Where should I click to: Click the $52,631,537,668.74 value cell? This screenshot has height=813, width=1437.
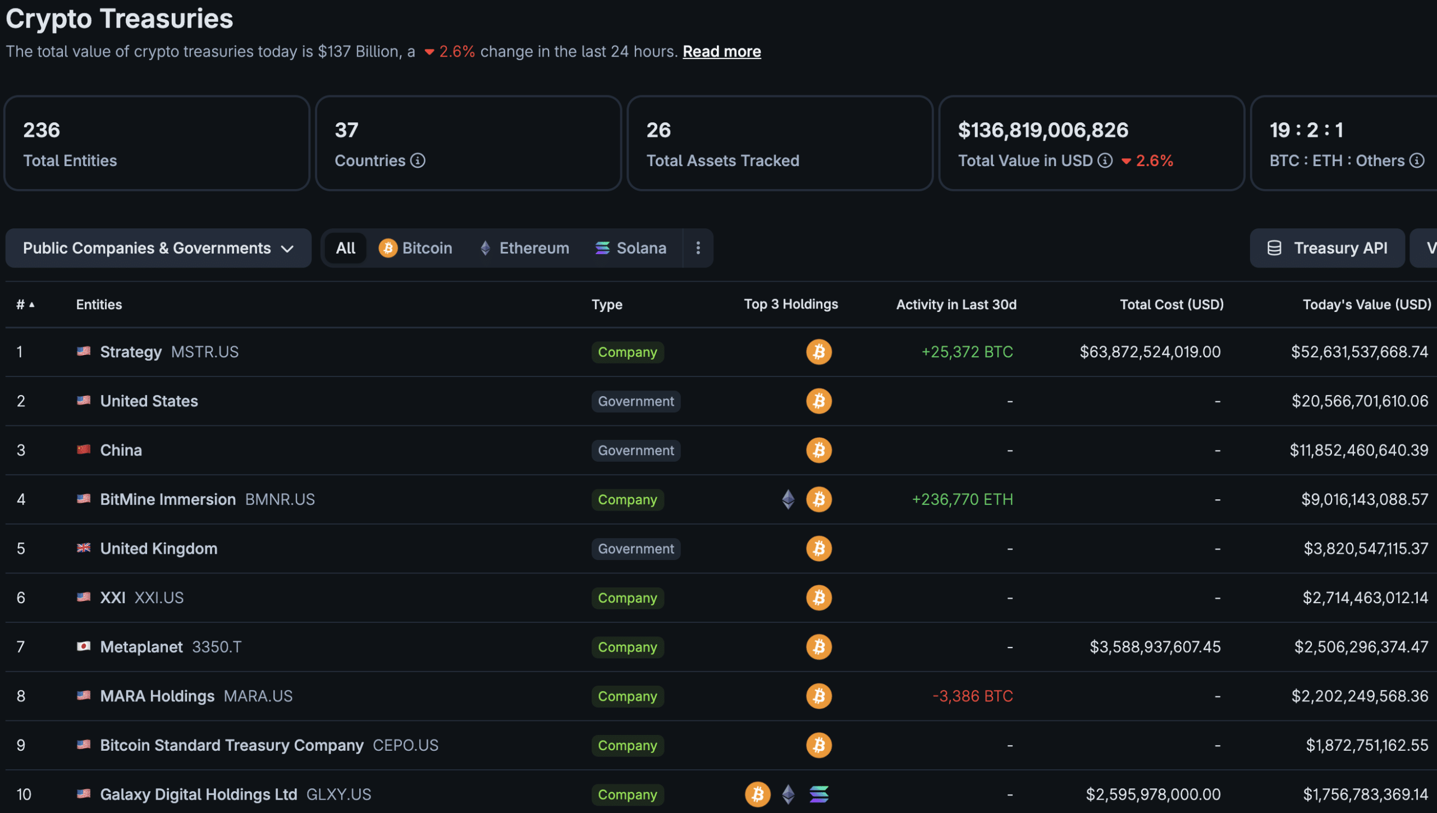pyautogui.click(x=1360, y=352)
